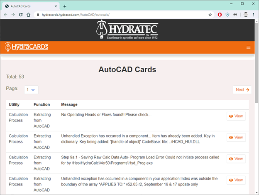This screenshot has height=195, width=259.
Task: Open the Page number dropdown
Action: tap(31, 90)
